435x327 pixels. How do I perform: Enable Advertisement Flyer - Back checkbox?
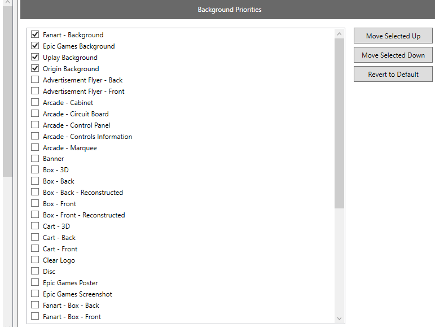35,80
